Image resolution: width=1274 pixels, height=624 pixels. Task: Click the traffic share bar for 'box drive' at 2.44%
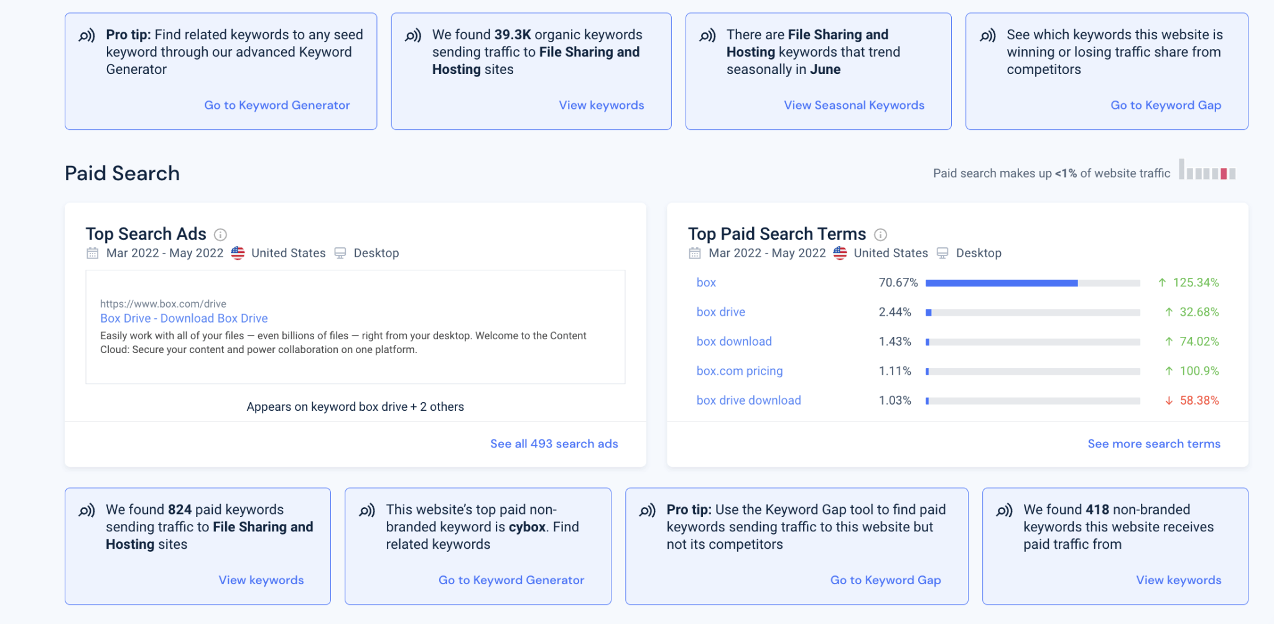(x=1033, y=313)
